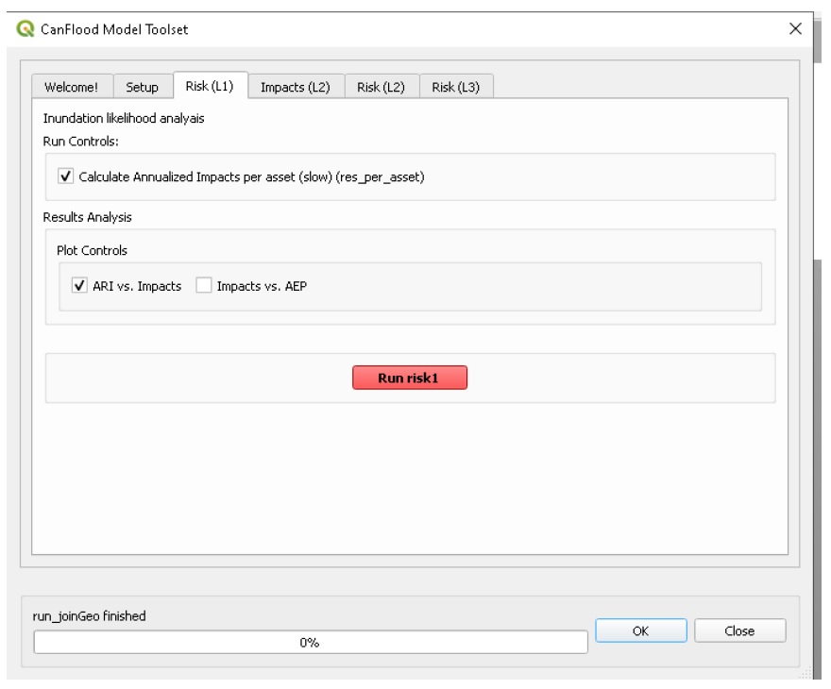Click the OK button

tap(641, 630)
